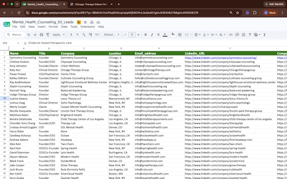Select row 12 header
The height and width of the screenshot is (179, 287).
pos(4,99)
